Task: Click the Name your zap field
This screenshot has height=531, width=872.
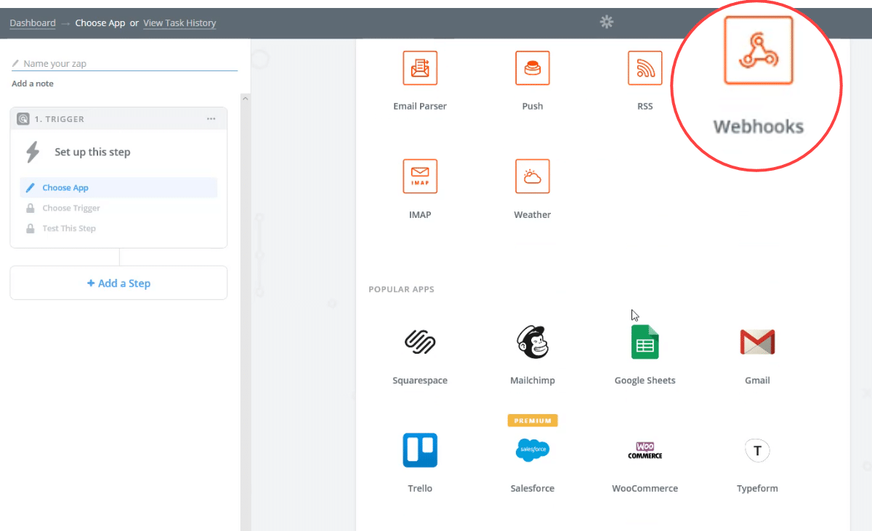Action: [124, 64]
